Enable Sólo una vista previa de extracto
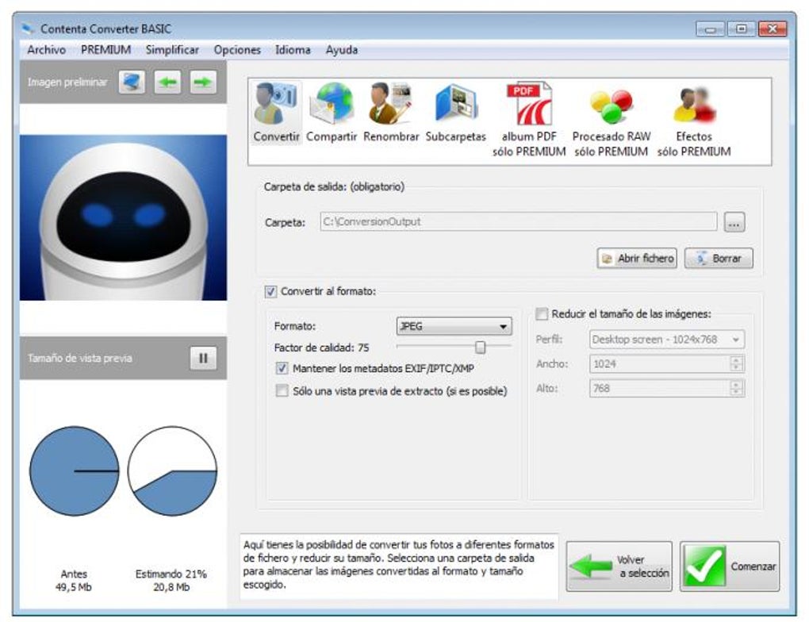The image size is (809, 622). (x=282, y=391)
